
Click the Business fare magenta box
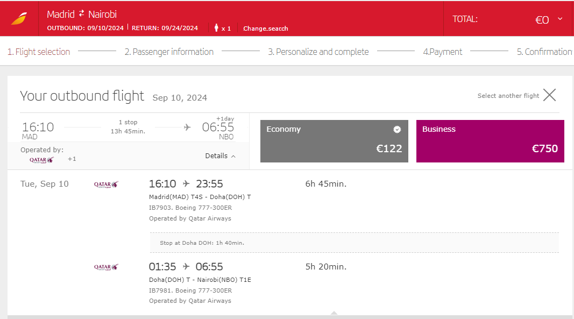click(490, 141)
